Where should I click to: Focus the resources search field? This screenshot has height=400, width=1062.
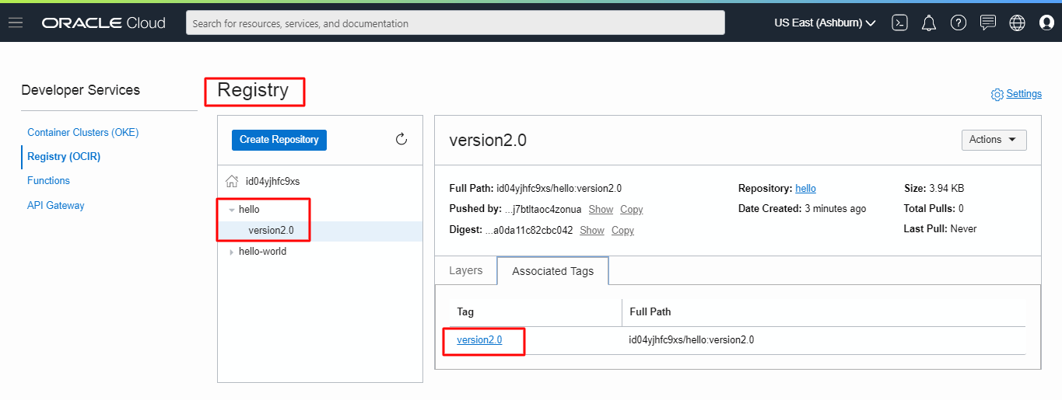pyautogui.click(x=455, y=23)
